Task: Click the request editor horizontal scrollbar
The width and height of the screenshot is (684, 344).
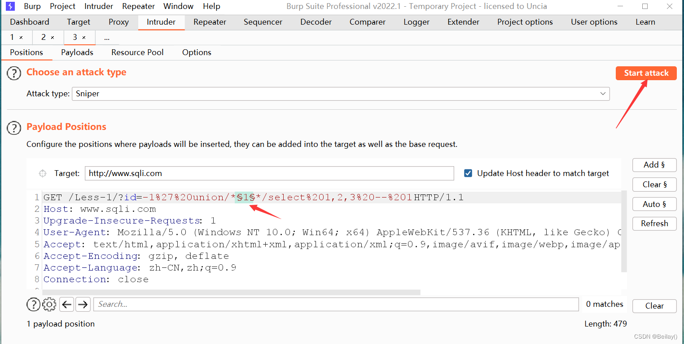Action: pyautogui.click(x=232, y=292)
